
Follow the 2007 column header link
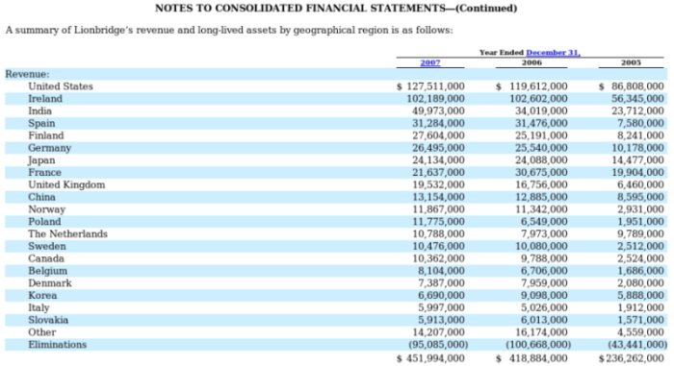coord(430,62)
